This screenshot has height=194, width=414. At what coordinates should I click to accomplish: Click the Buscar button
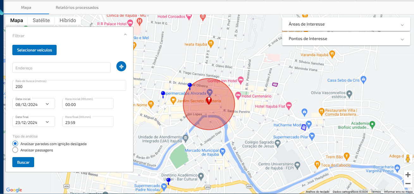click(23, 162)
